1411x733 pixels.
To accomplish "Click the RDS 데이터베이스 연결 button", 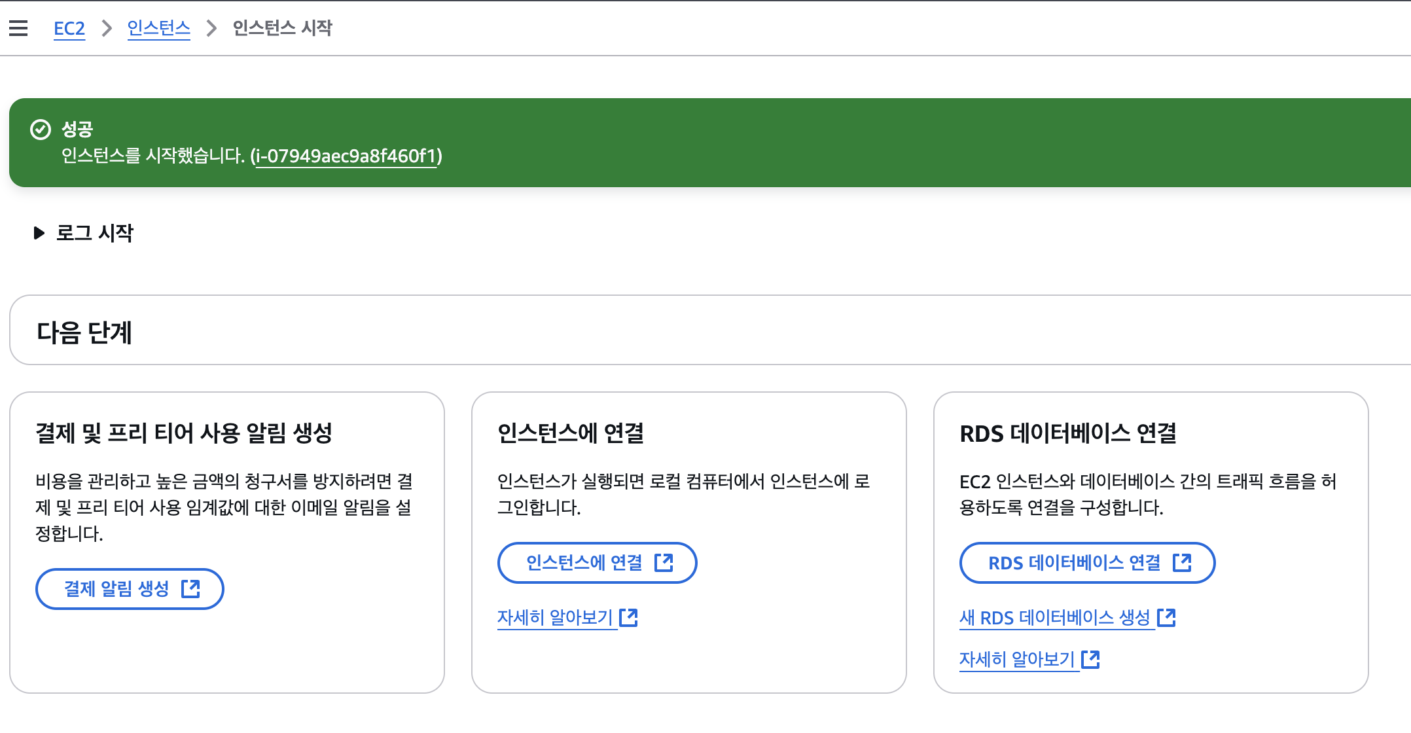I will tap(1074, 563).
